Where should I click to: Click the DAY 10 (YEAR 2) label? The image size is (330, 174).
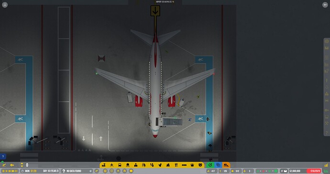[x=51, y=171]
